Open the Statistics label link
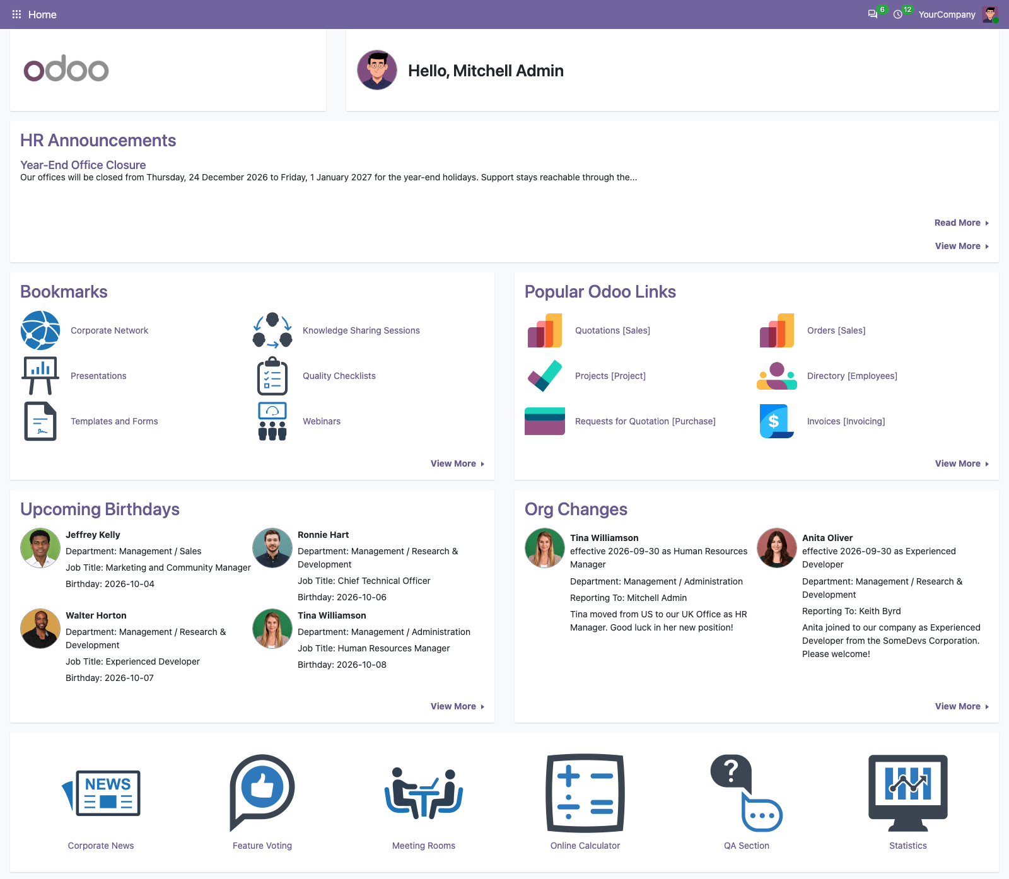The height and width of the screenshot is (879, 1009). click(x=908, y=846)
